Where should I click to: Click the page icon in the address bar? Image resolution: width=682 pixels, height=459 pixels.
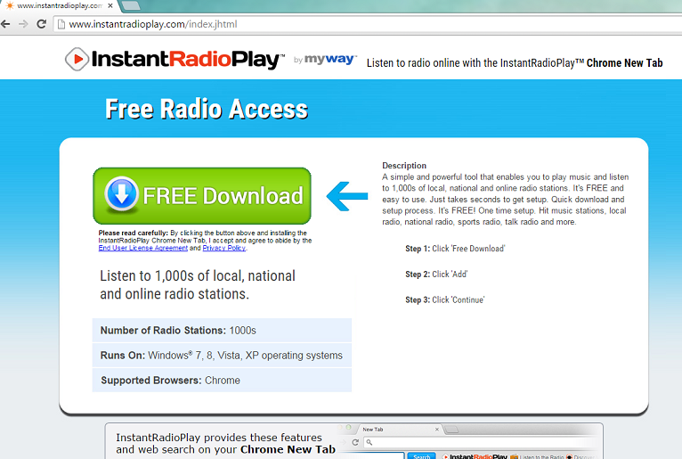point(61,24)
